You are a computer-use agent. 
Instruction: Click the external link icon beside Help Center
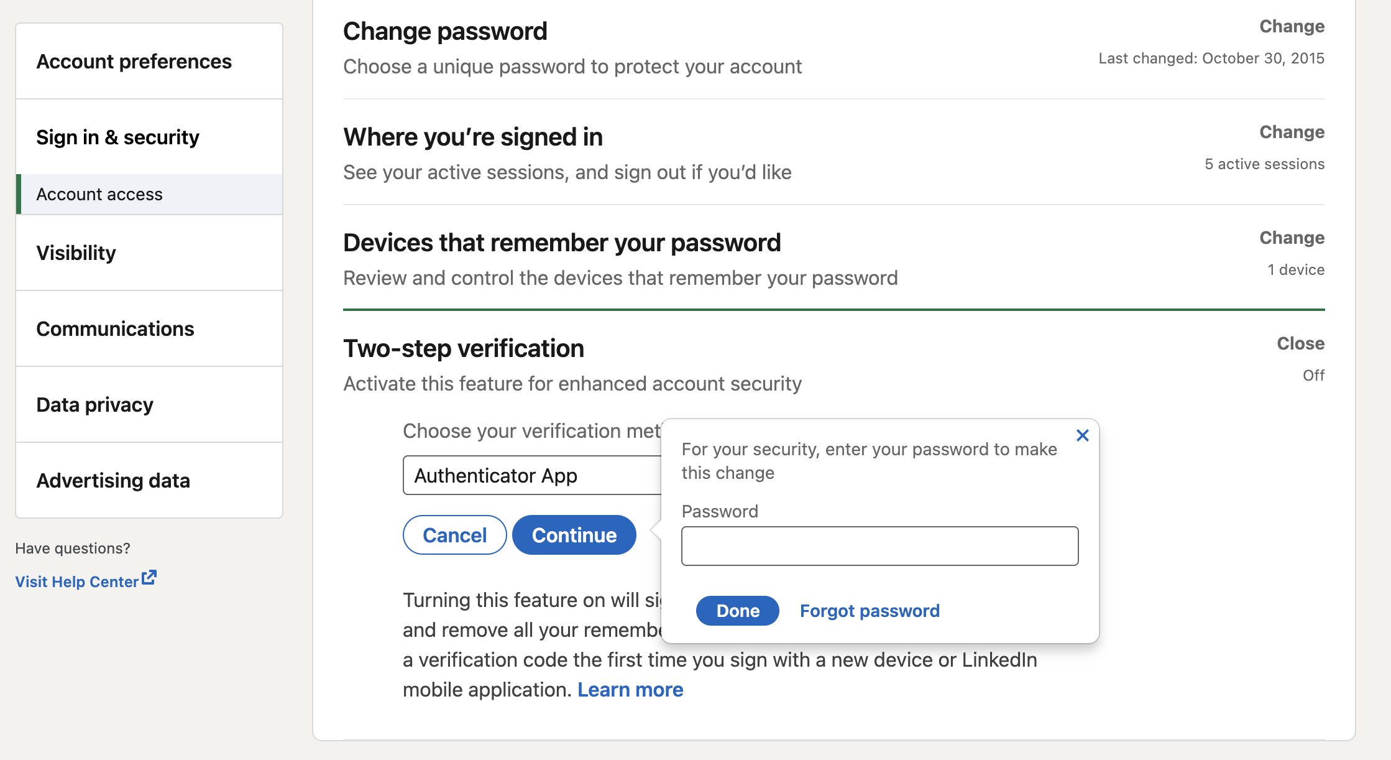point(149,578)
